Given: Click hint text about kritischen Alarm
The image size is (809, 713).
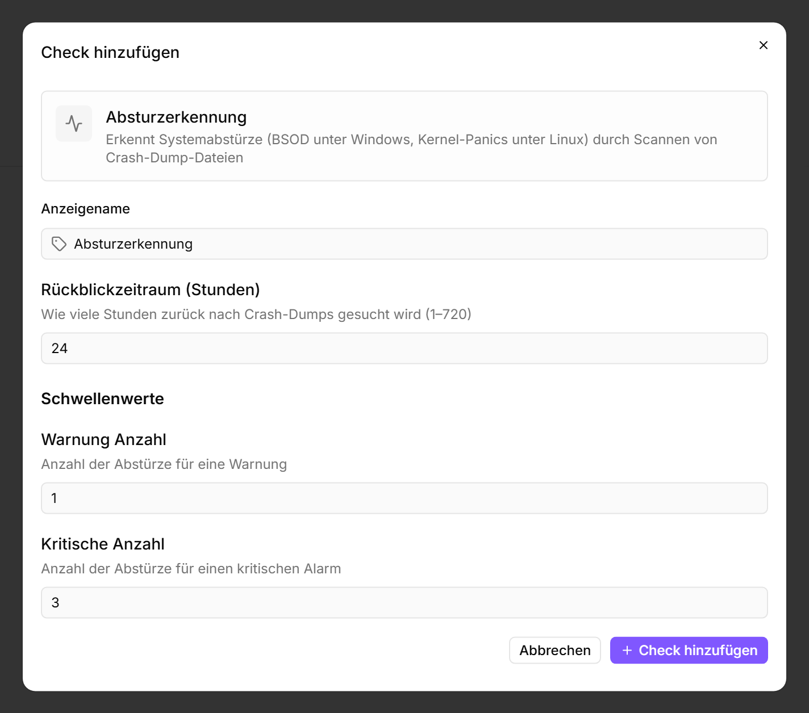Looking at the screenshot, I should (x=191, y=569).
